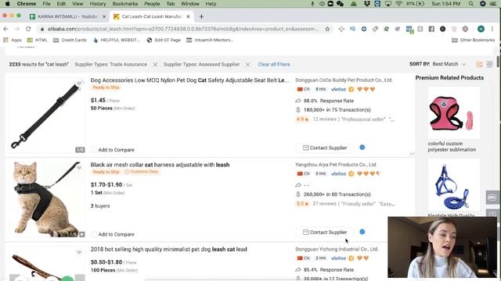
Task: Contact Supplier Dongguan CoCo Buddy
Action: (325, 148)
